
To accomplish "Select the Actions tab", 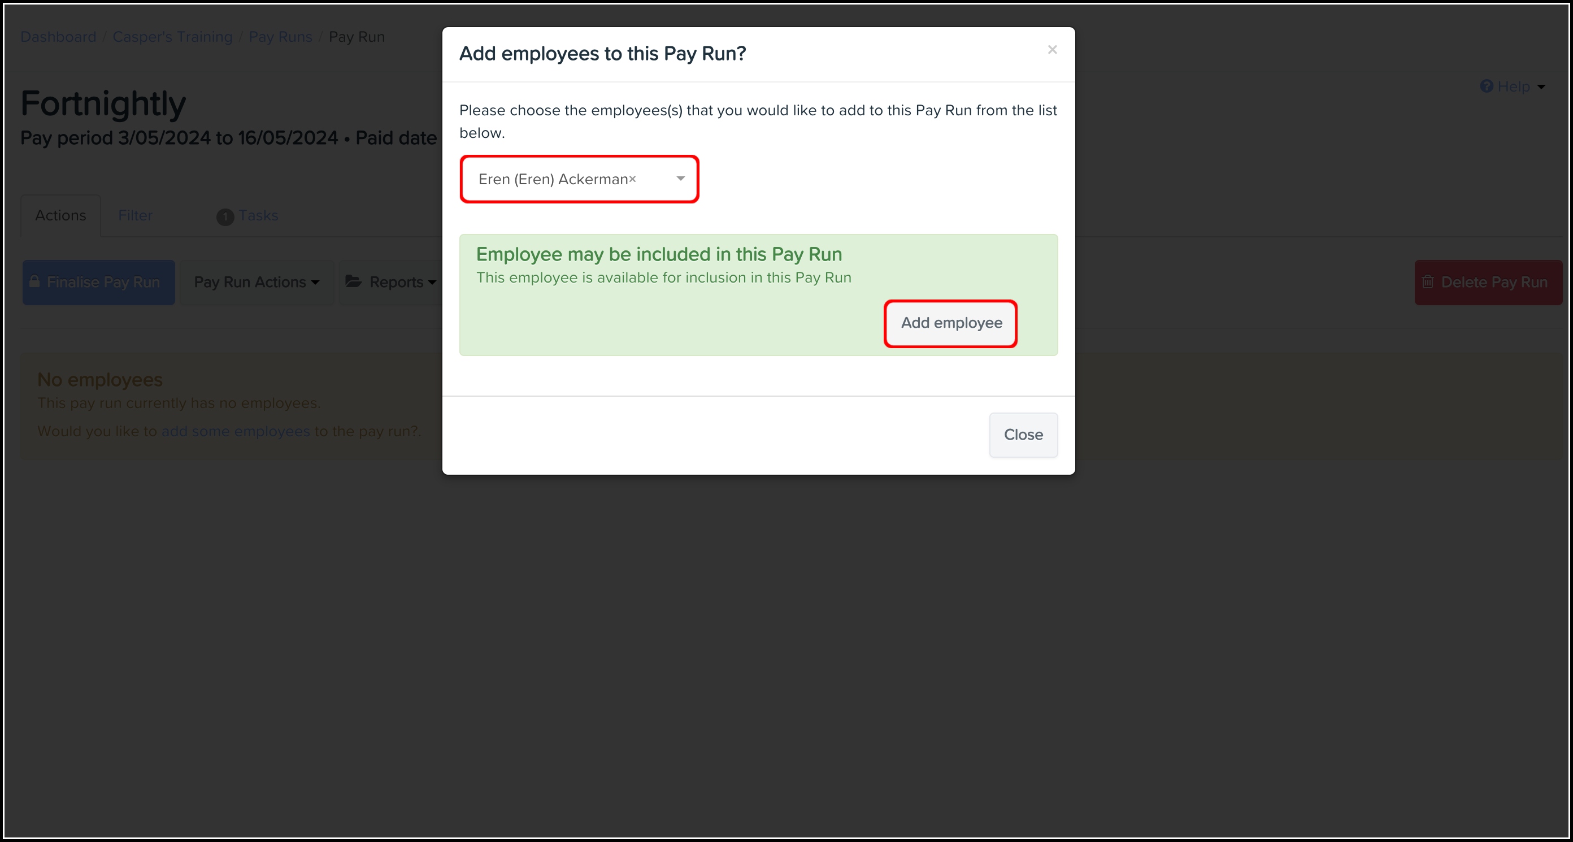I will coord(60,215).
